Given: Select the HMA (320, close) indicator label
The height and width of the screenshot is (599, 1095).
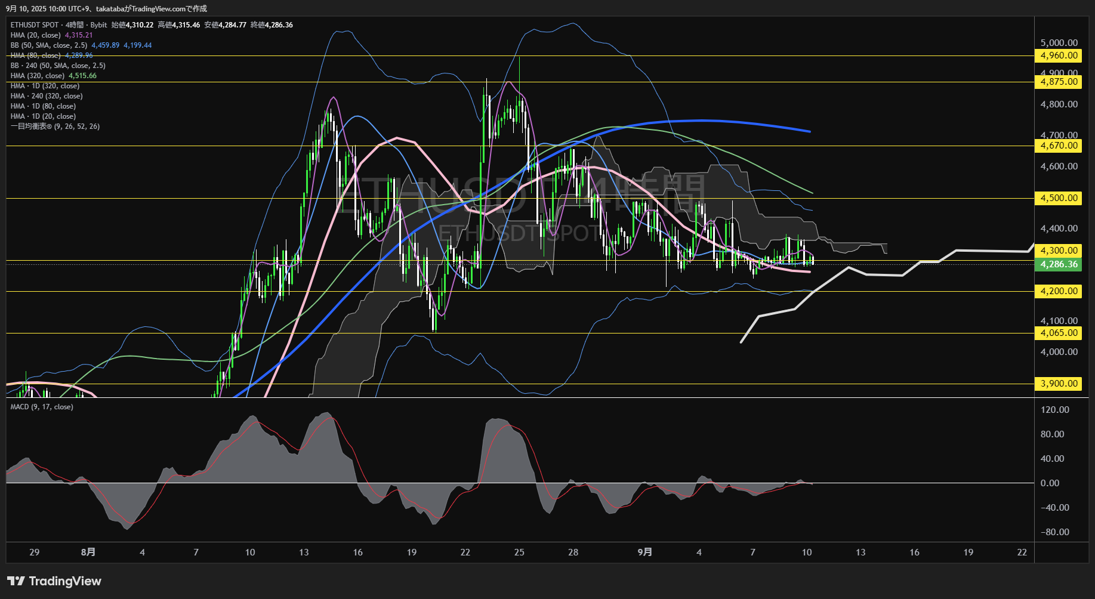Looking at the screenshot, I should (x=38, y=76).
